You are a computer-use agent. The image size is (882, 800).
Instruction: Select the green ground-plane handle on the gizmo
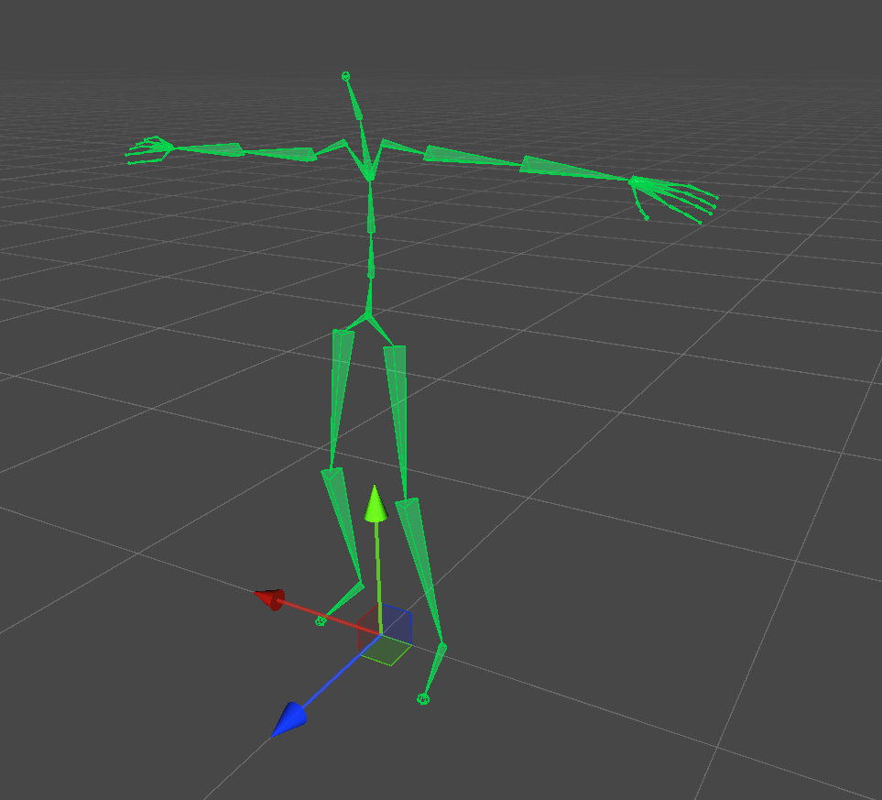coord(387,651)
